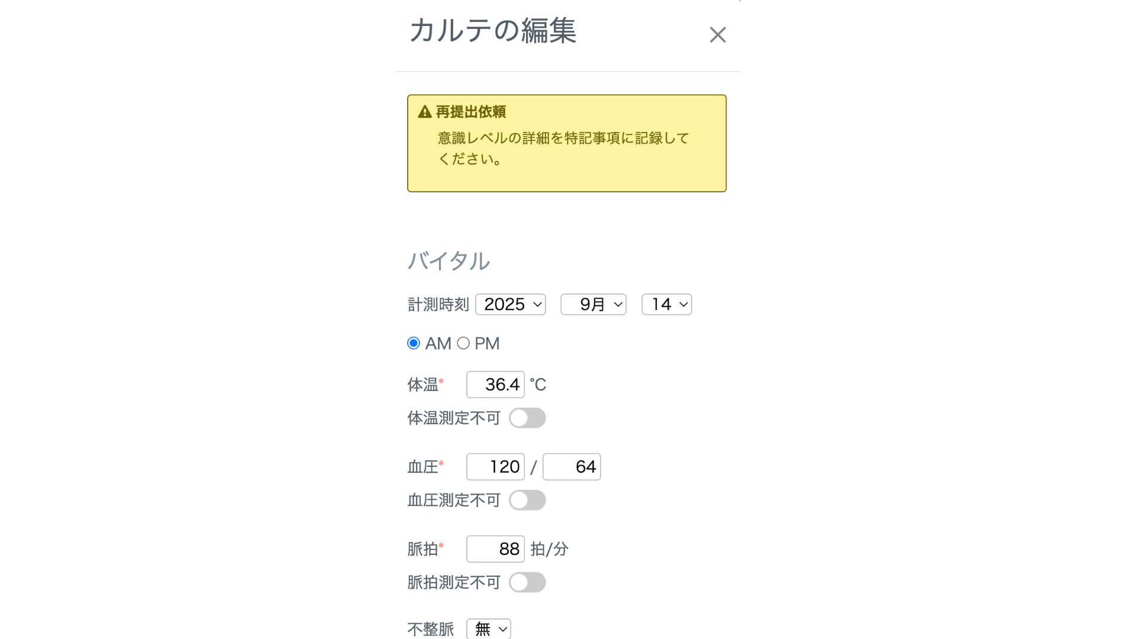1136x639 pixels.
Task: Open the 不整脈 dropdown
Action: pos(489,628)
